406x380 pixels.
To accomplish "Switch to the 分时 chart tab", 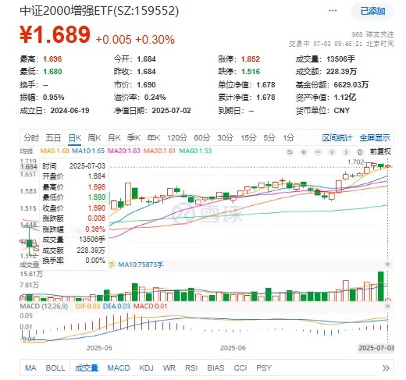I will tap(31, 137).
